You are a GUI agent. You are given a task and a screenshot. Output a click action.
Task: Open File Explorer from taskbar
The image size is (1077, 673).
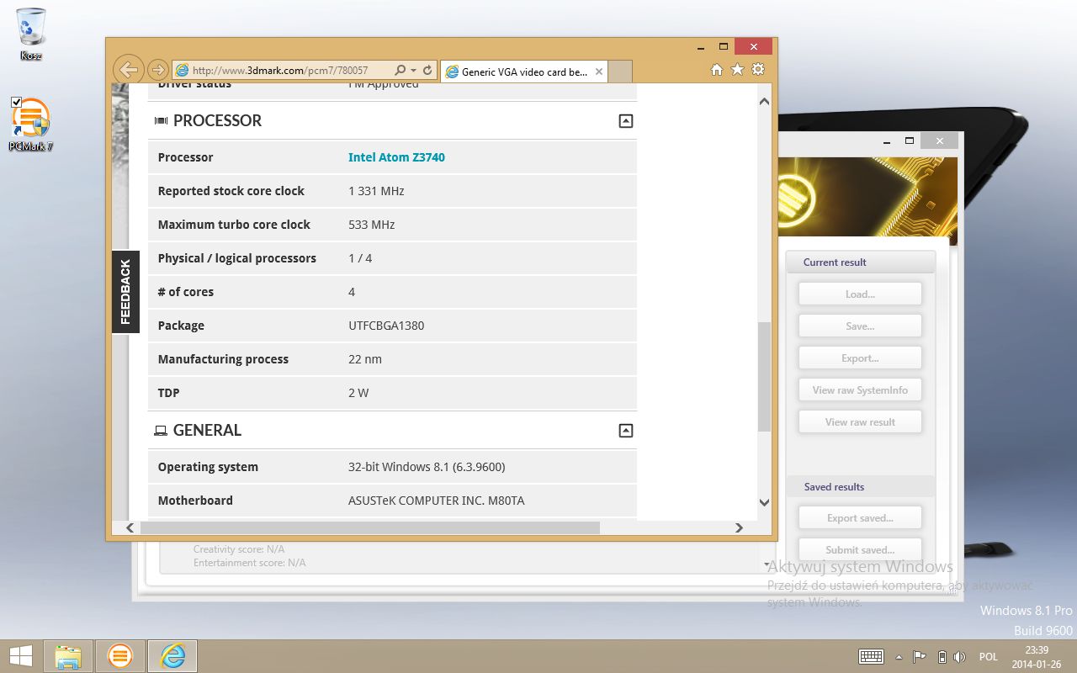[68, 656]
